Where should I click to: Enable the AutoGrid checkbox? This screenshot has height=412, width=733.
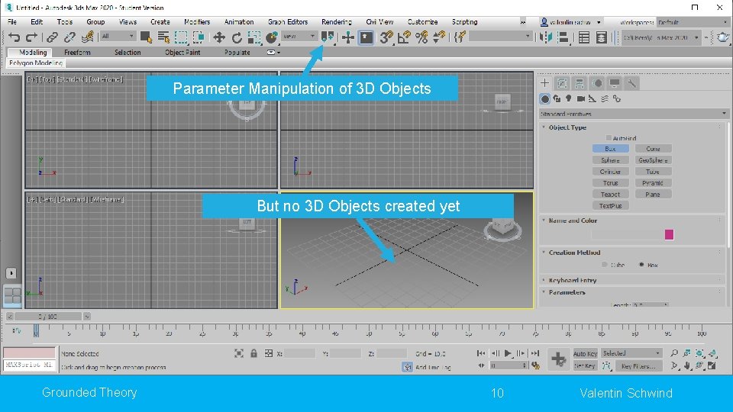coord(609,138)
